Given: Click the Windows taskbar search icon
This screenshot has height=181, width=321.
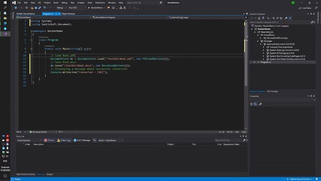Looking at the screenshot, I should (x=5, y=8).
